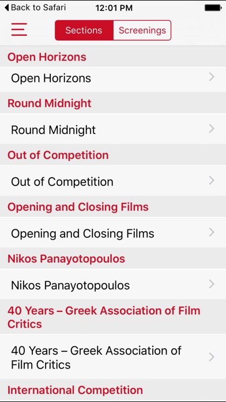This screenshot has width=226, height=402.
Task: Open the Open Horizons chevron
Action: 212,77
